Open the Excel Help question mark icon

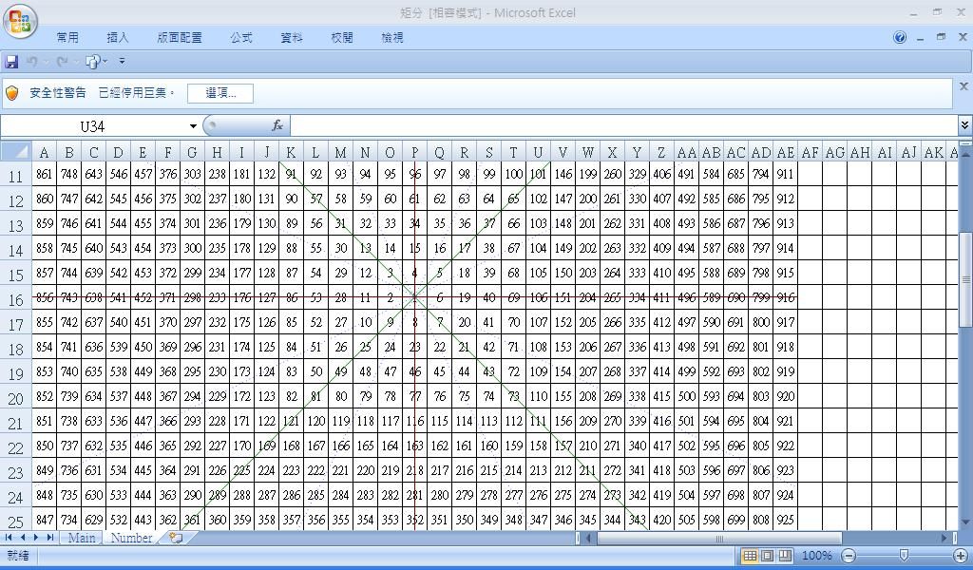(900, 38)
